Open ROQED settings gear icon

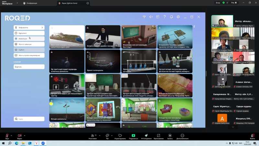pyautogui.click(x=178, y=17)
